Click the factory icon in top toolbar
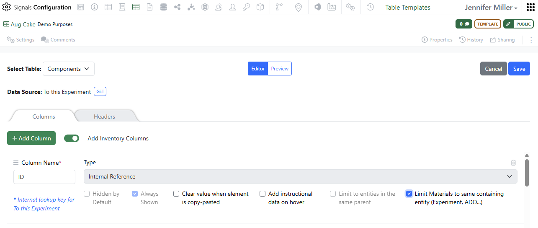 332,7
